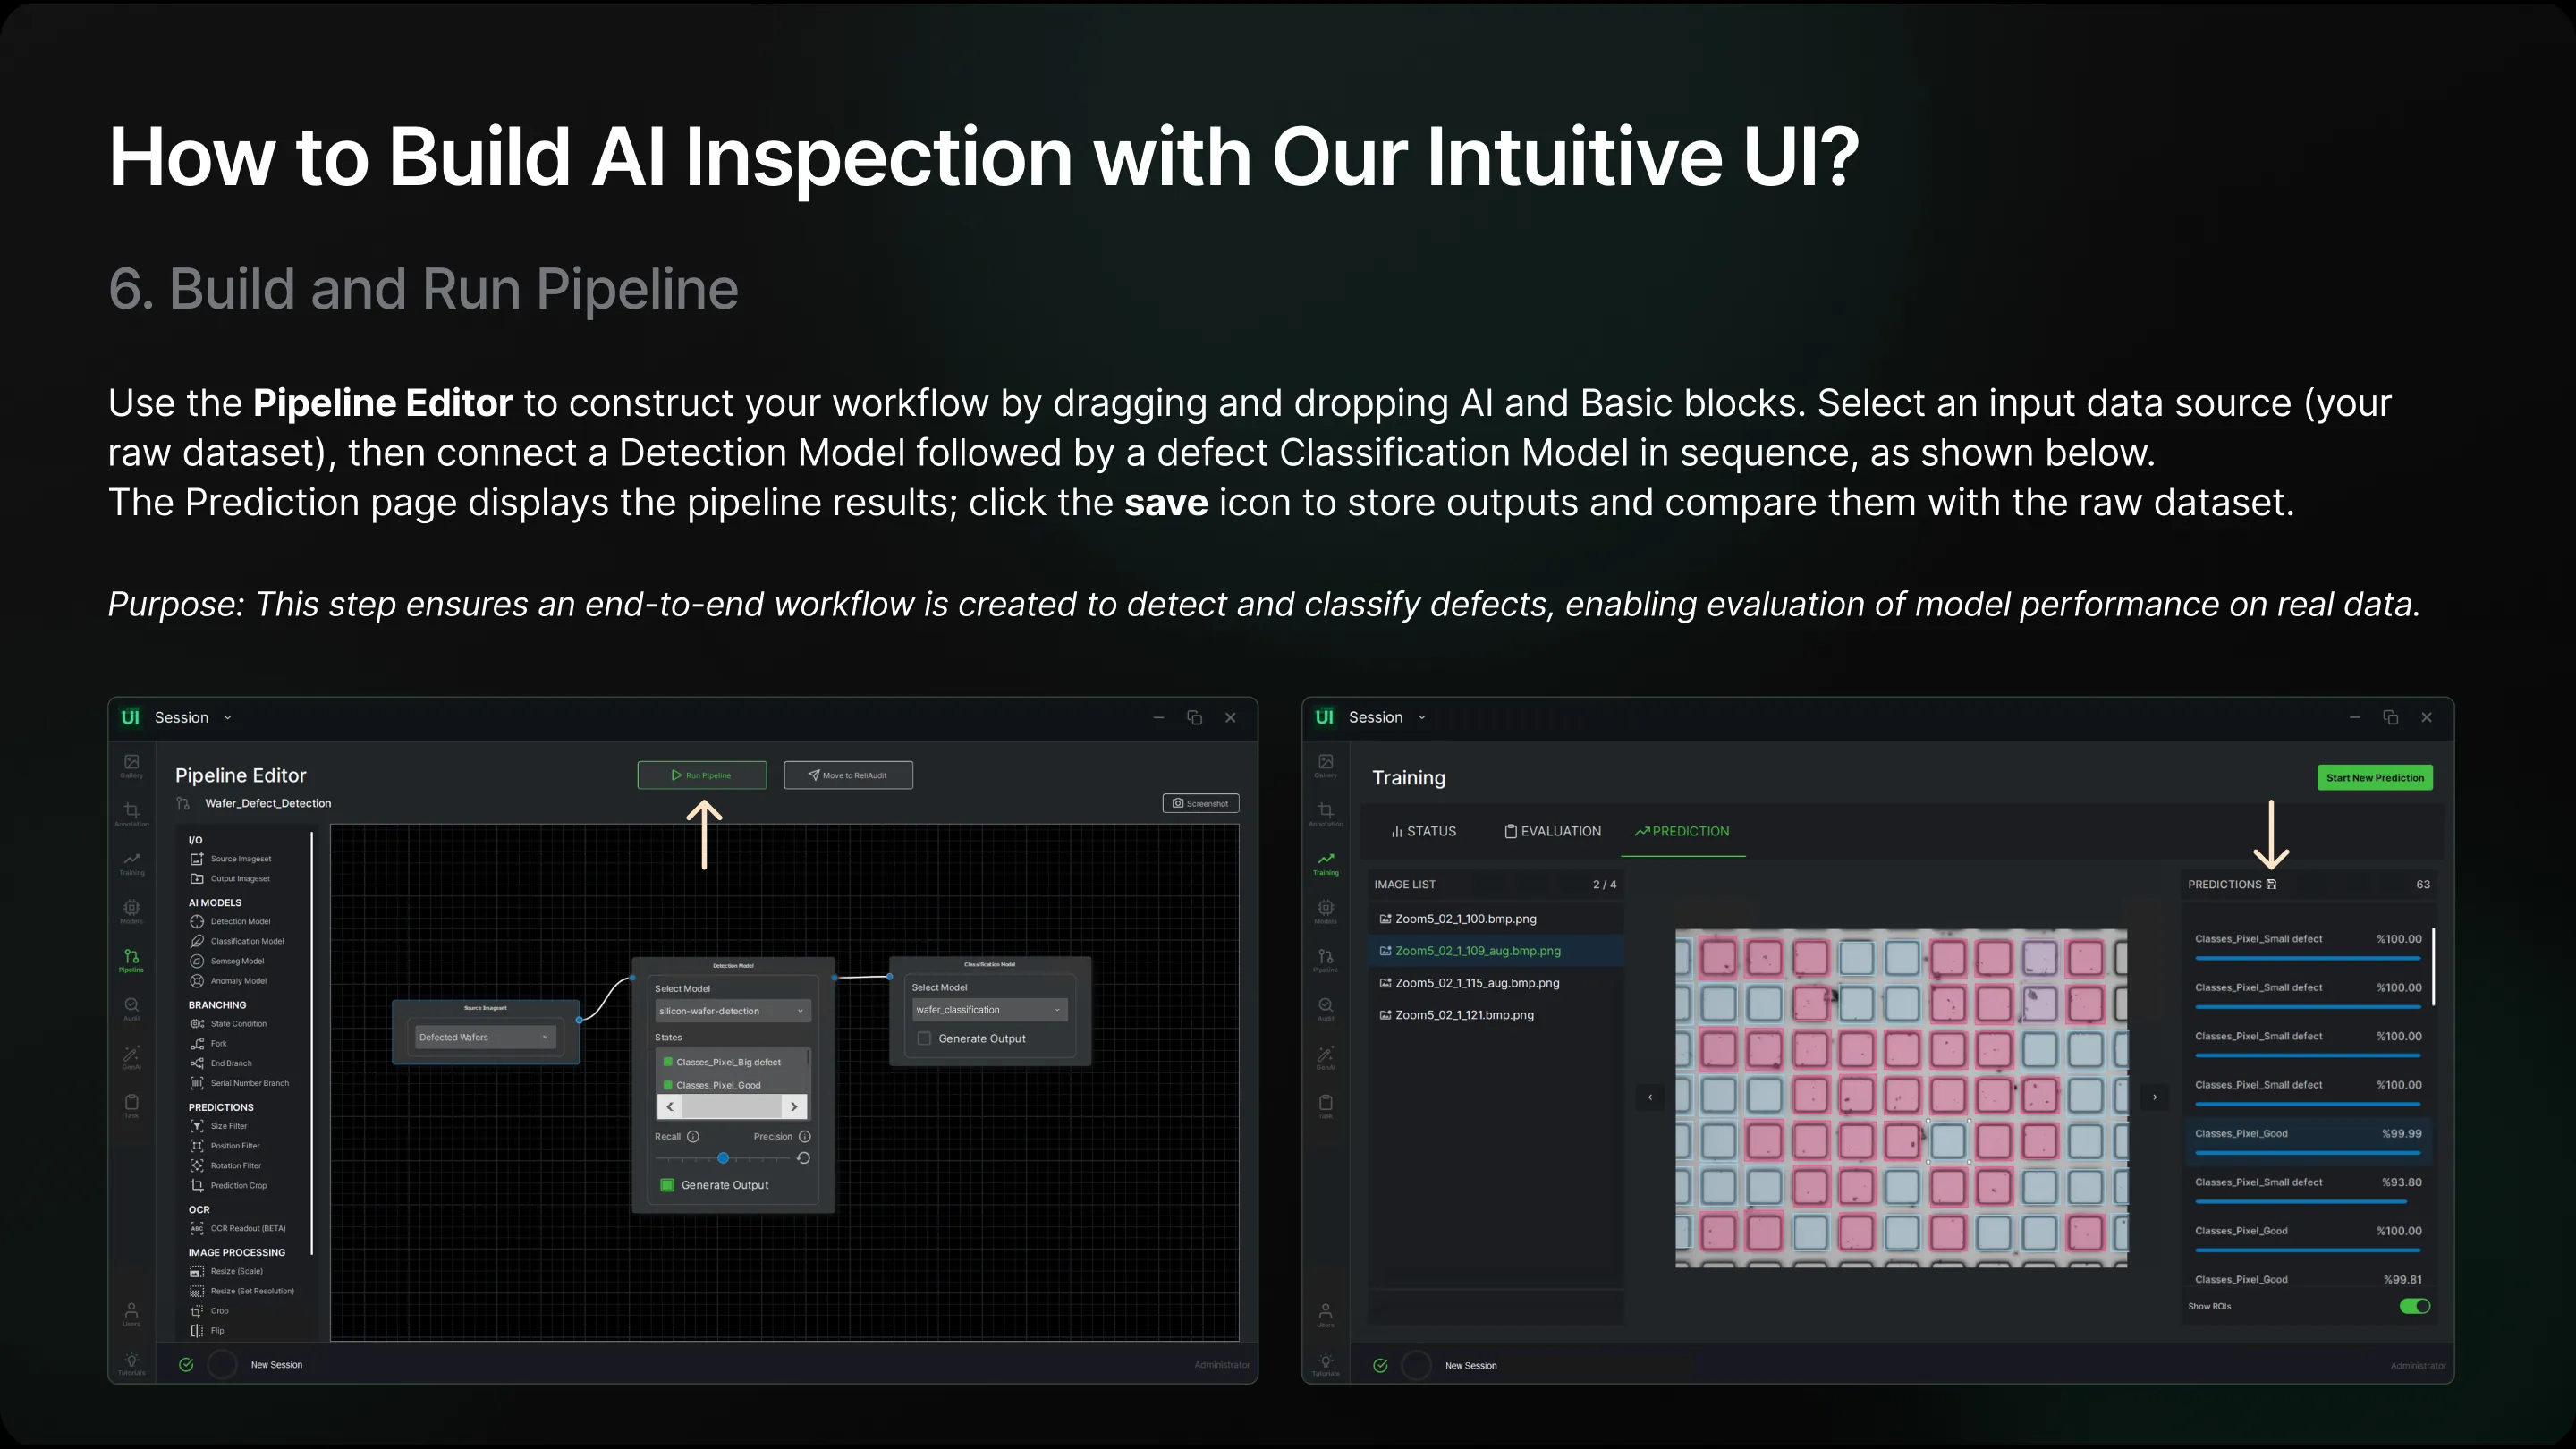Toggle the Classes_Pixel_Good state checkbox
Screen dimensions: 2576x1449
point(668,1085)
